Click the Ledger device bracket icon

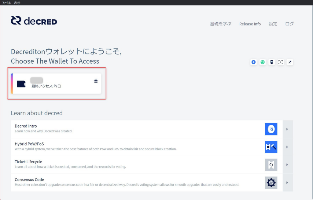coord(281,62)
